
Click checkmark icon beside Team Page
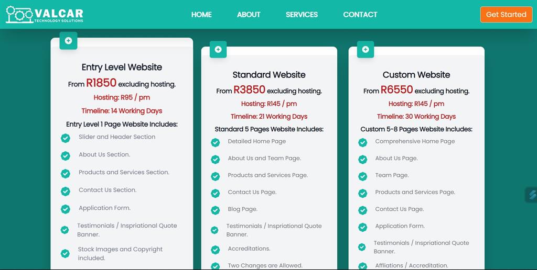362,176
